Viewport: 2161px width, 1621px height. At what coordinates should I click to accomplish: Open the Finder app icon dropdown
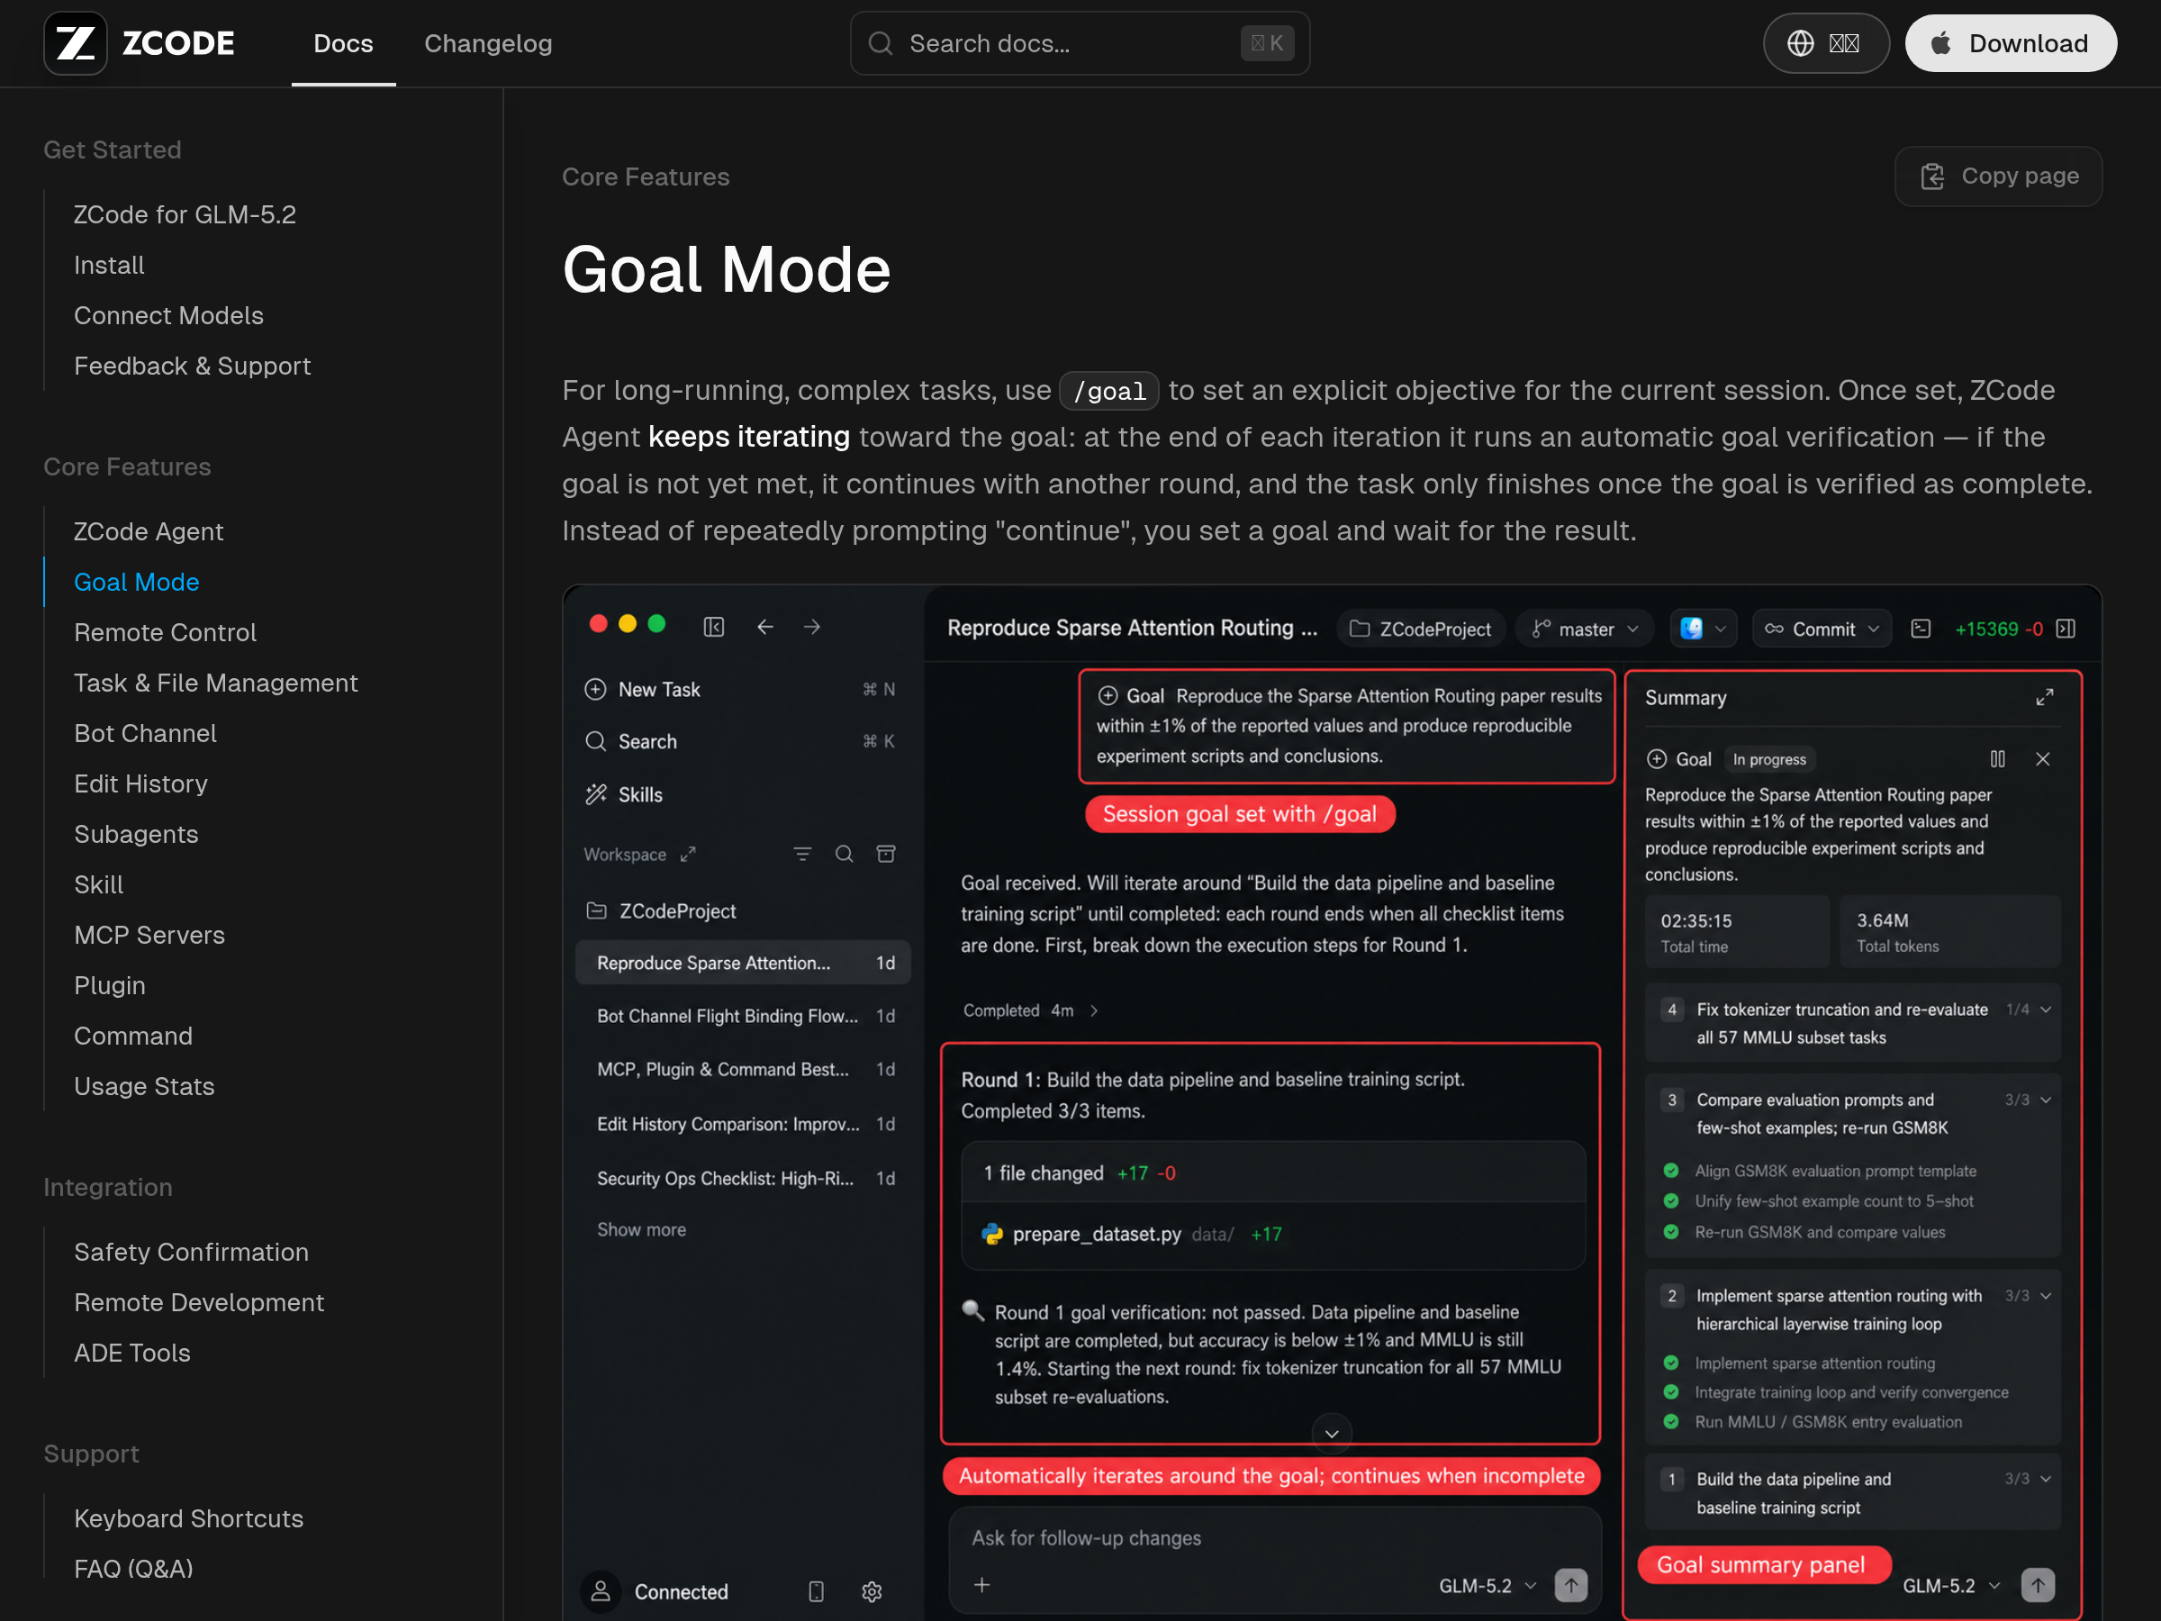[1704, 629]
